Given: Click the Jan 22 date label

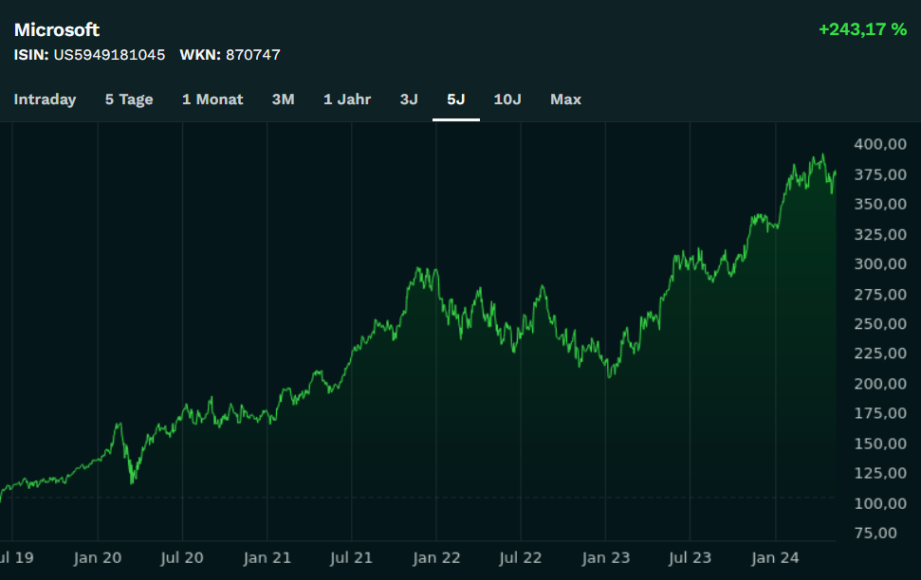Looking at the screenshot, I should pyautogui.click(x=437, y=558).
